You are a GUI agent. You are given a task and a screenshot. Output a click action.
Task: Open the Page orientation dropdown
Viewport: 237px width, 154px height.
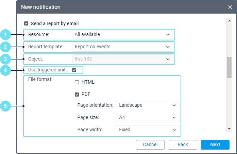[148, 105]
